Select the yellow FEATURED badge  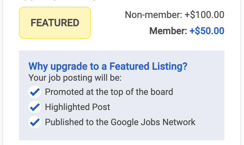(55, 23)
